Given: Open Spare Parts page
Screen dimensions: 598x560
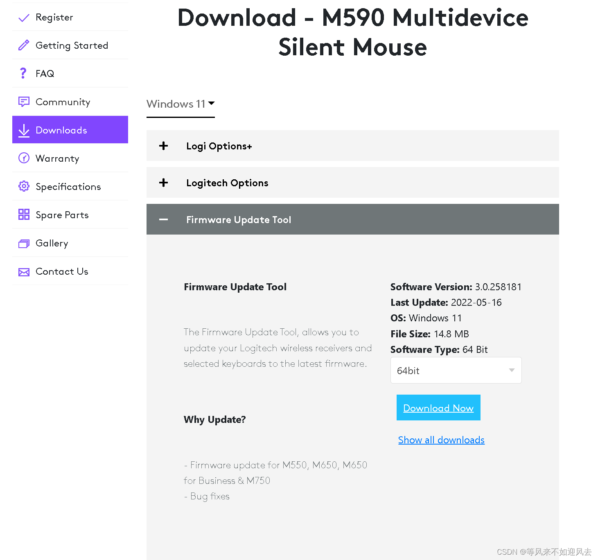Looking at the screenshot, I should (x=70, y=215).
